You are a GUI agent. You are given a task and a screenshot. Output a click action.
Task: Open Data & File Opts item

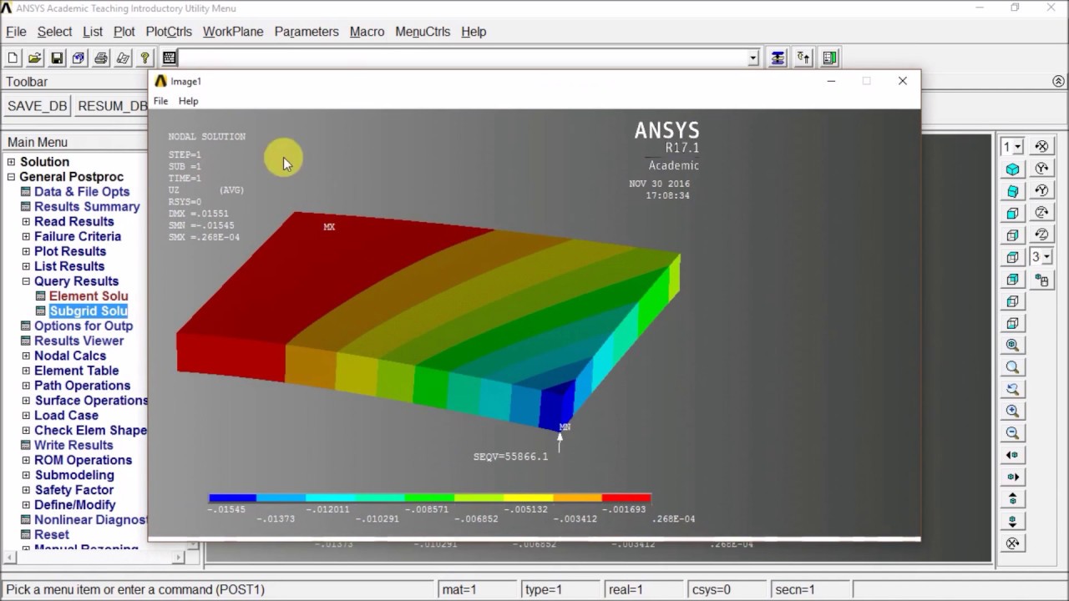[82, 192]
